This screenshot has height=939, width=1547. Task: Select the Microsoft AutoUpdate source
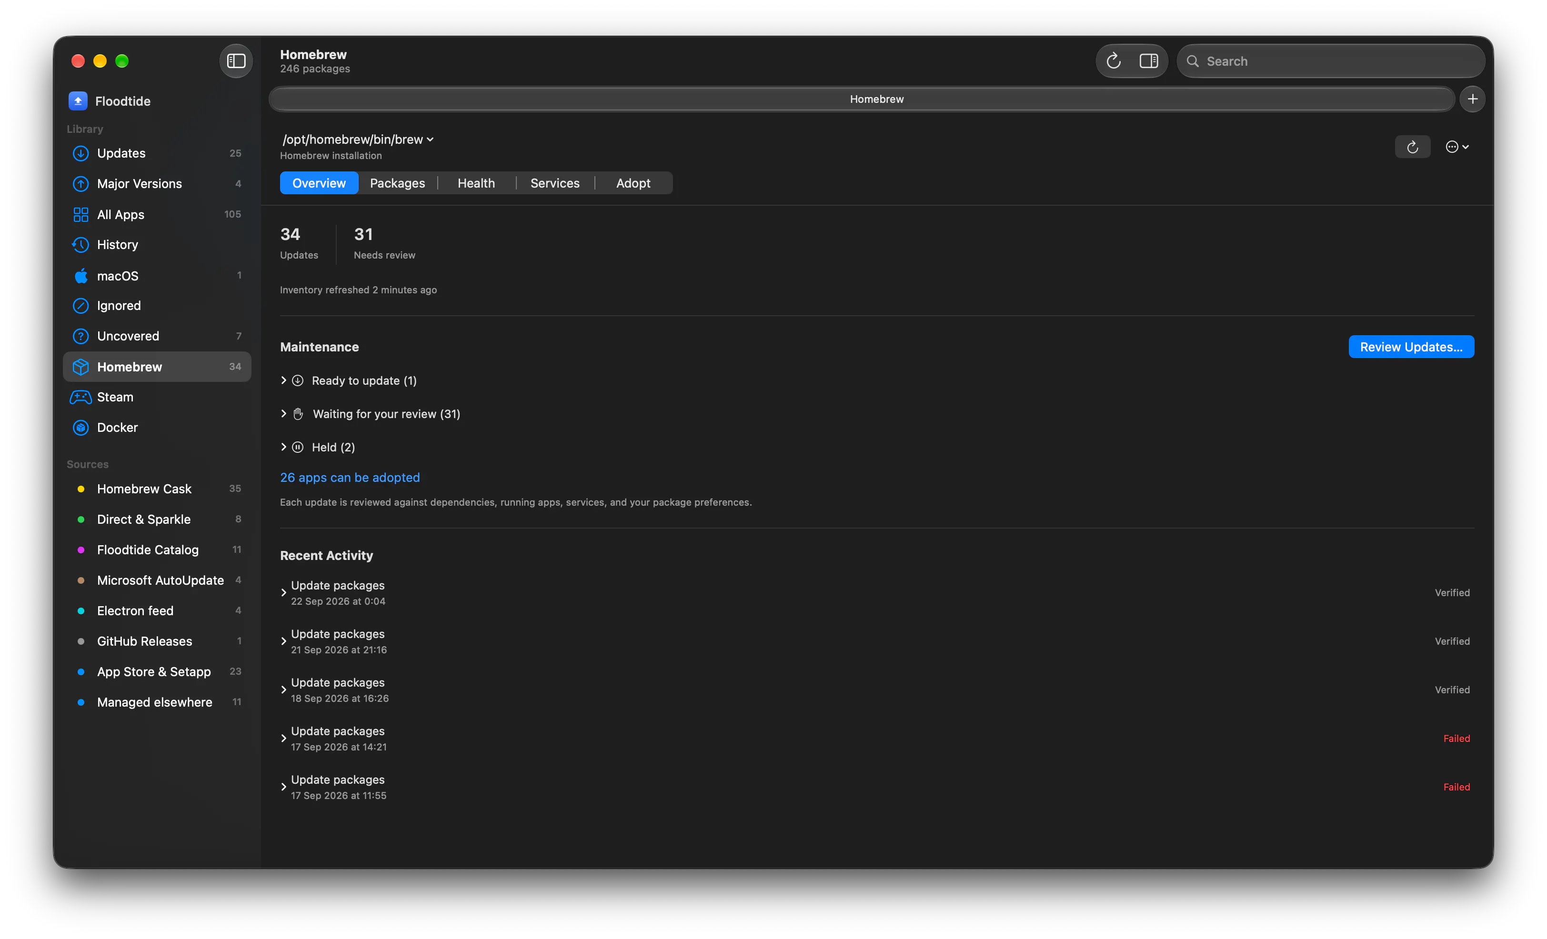[x=157, y=580]
